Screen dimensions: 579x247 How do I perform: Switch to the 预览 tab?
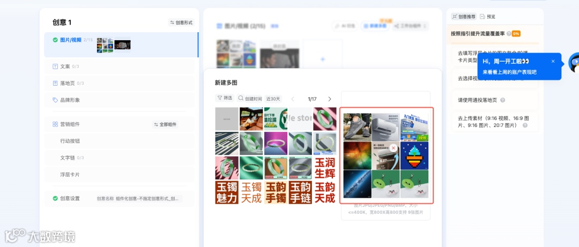pyautogui.click(x=488, y=17)
